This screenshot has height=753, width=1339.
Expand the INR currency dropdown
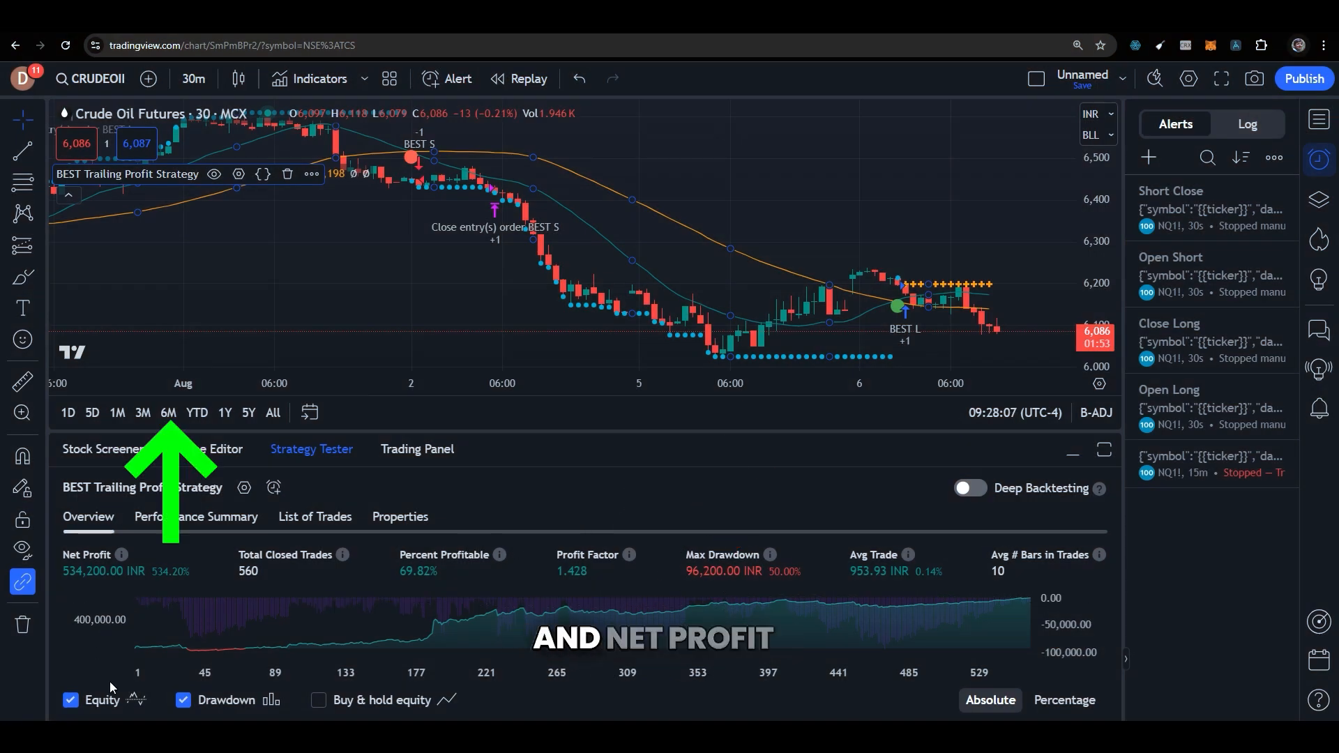pos(1097,113)
